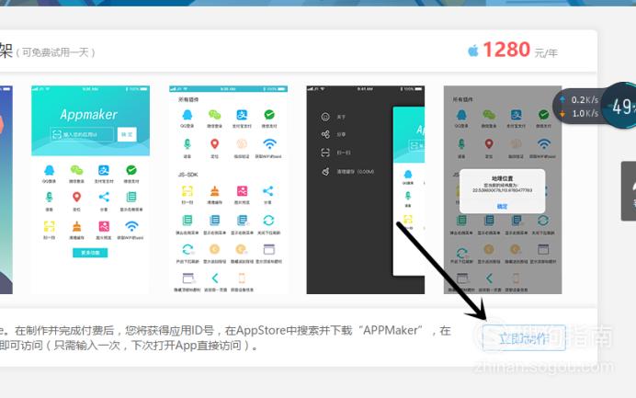Open the dark side-menu preview screenshot
The height and width of the screenshot is (398, 636).
pos(366,189)
